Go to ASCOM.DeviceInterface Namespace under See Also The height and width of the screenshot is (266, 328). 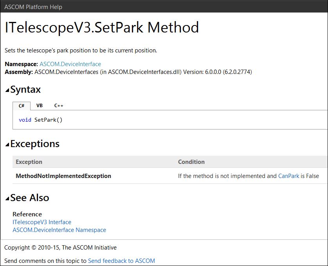[59, 230]
